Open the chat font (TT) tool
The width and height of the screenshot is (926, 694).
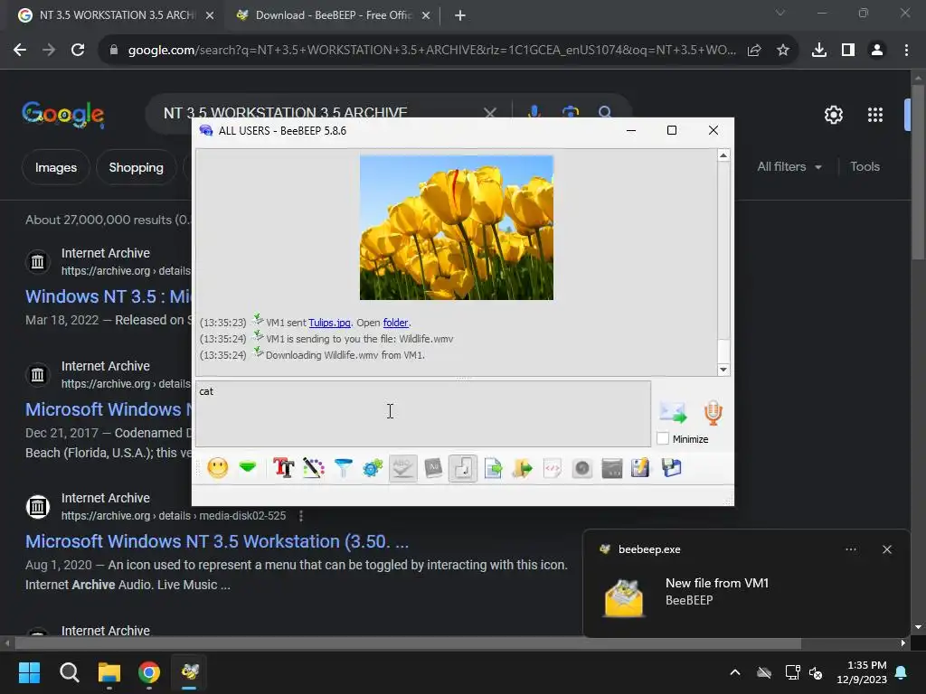pos(283,468)
